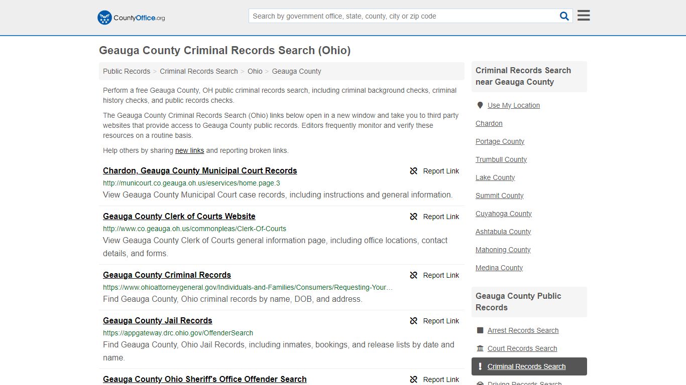Open Ashtabula County link

503,232
